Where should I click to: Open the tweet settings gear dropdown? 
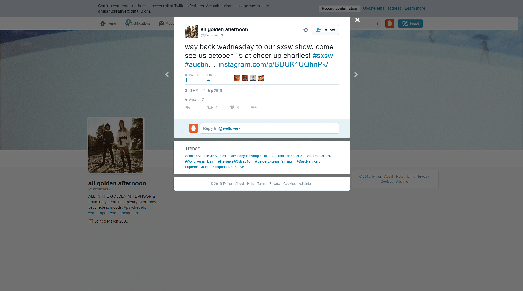306,30
